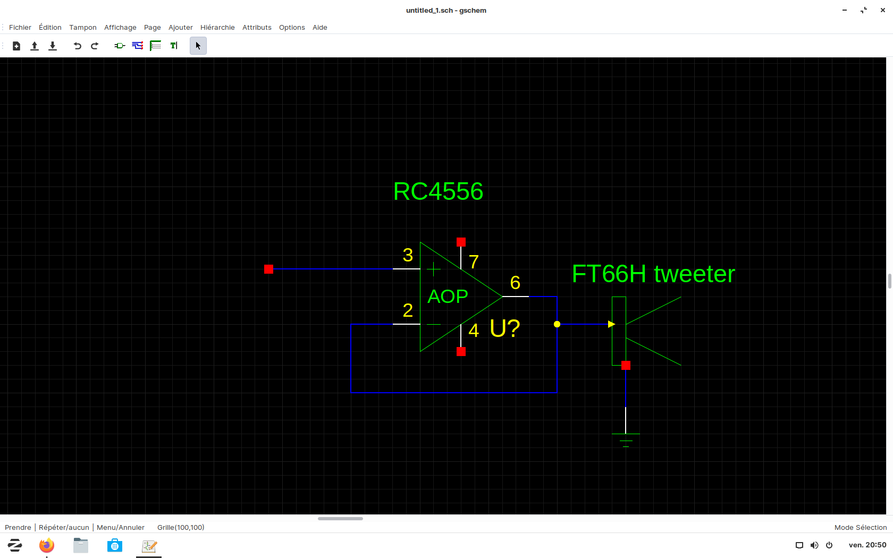Select the Add component tool icon
This screenshot has width=893, height=558.
(120, 46)
